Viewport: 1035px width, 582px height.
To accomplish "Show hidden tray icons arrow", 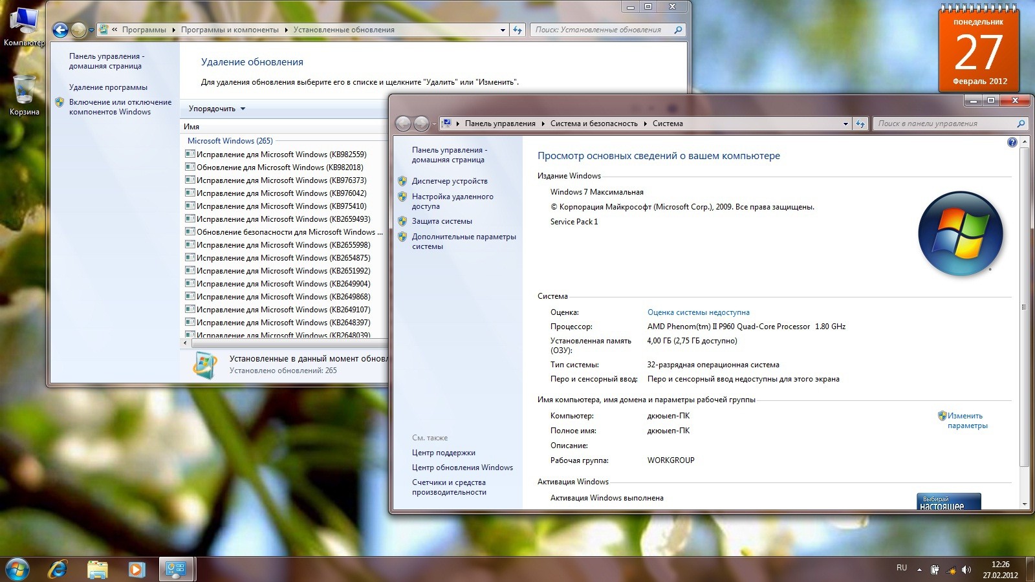I will (x=919, y=570).
